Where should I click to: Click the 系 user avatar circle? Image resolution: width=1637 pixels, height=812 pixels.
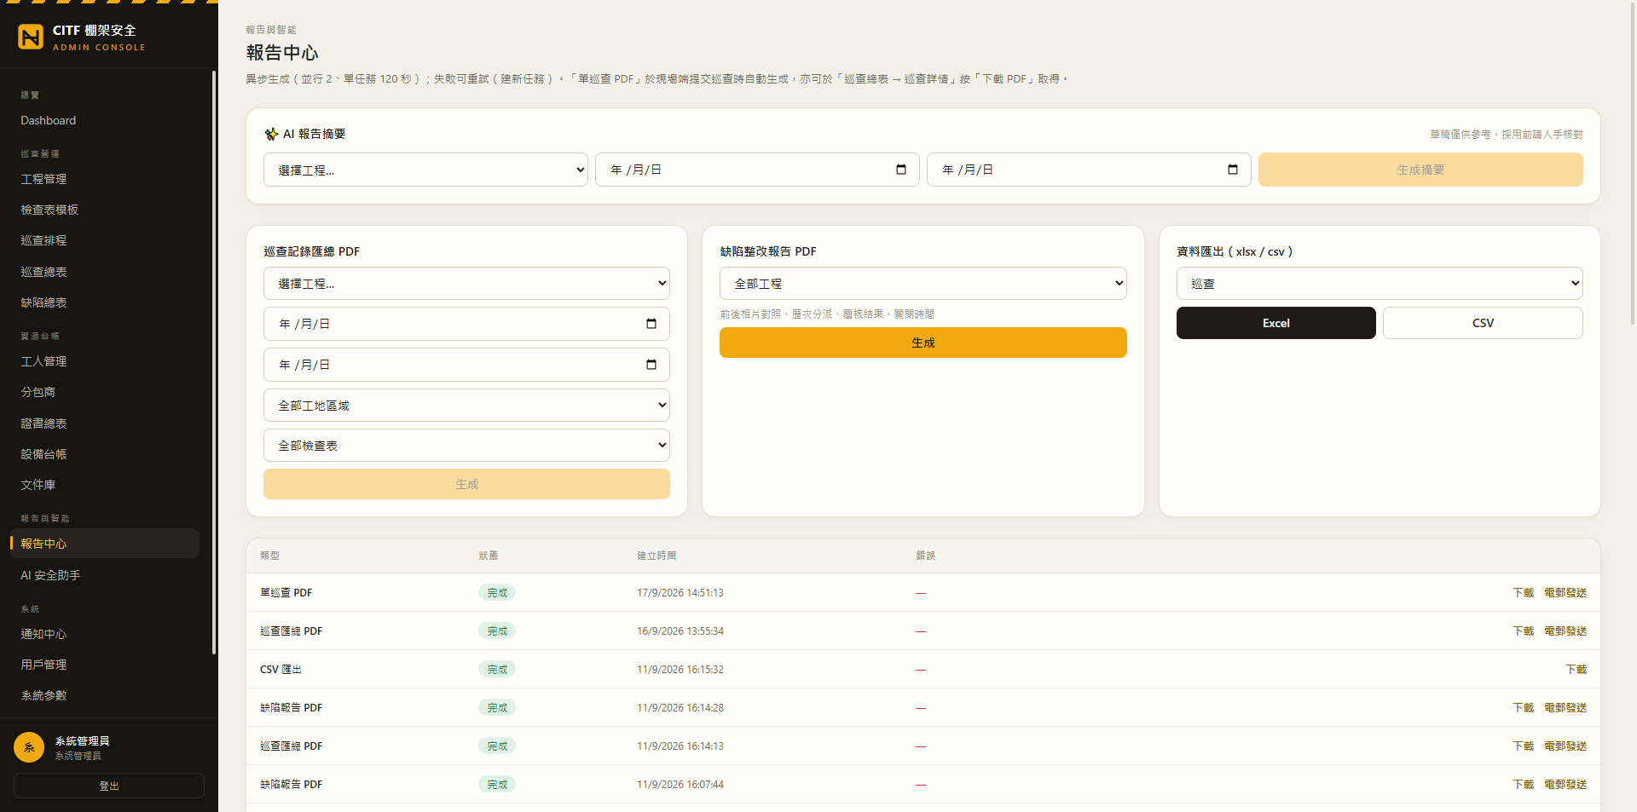pyautogui.click(x=29, y=747)
